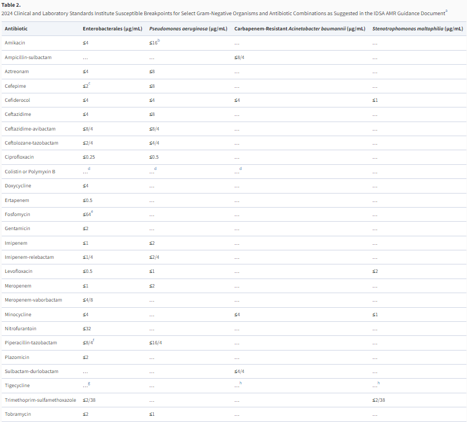Click the Stenotrophomonas maltophilia column header

point(417,28)
